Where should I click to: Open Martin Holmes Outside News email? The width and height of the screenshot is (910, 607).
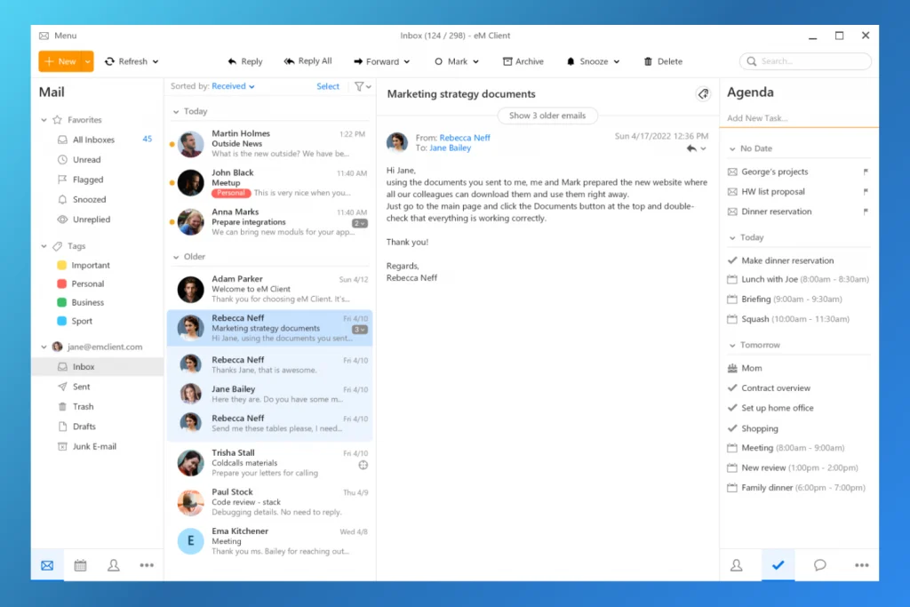click(x=270, y=143)
